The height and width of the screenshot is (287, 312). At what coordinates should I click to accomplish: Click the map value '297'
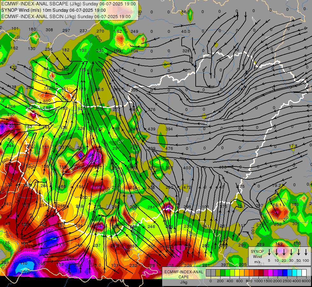66,31
